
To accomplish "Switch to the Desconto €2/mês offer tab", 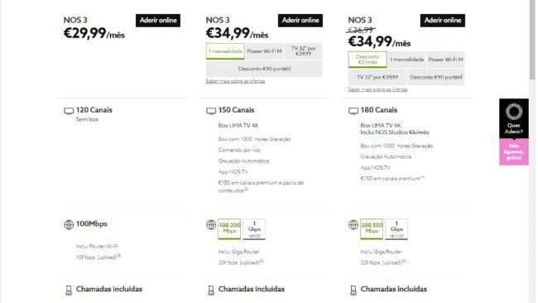I will tap(367, 60).
